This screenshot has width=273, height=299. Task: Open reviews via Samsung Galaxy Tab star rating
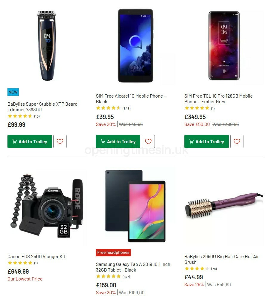coord(109,277)
